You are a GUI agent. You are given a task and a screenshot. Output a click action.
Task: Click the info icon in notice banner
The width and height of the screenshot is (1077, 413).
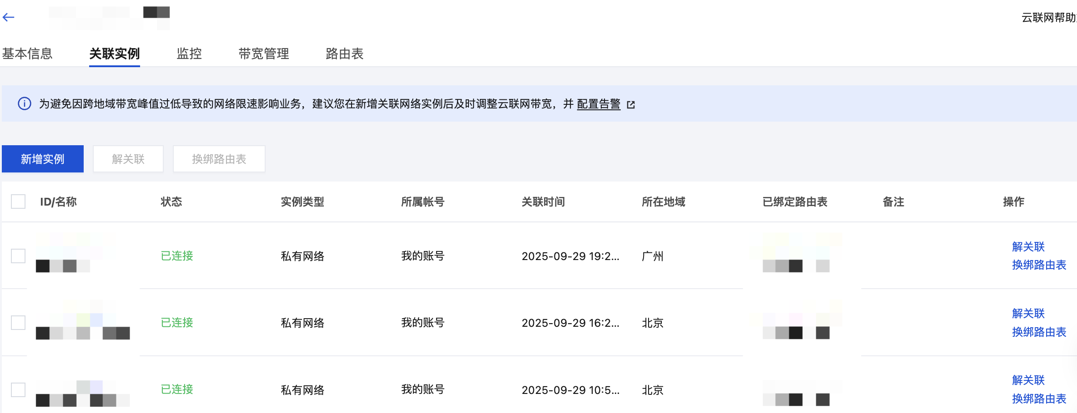tap(25, 104)
